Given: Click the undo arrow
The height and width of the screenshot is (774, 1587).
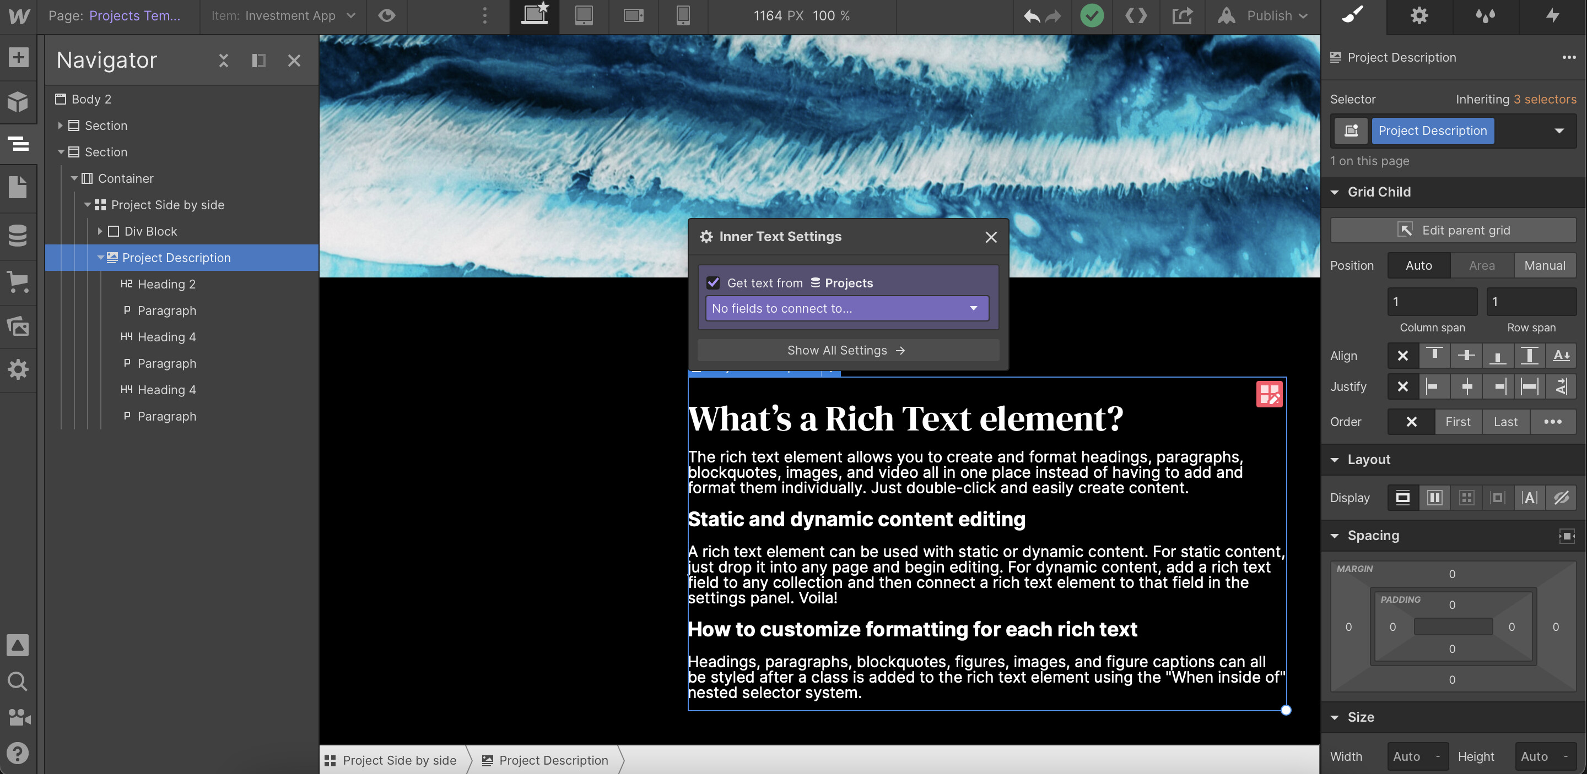Looking at the screenshot, I should click(1032, 16).
